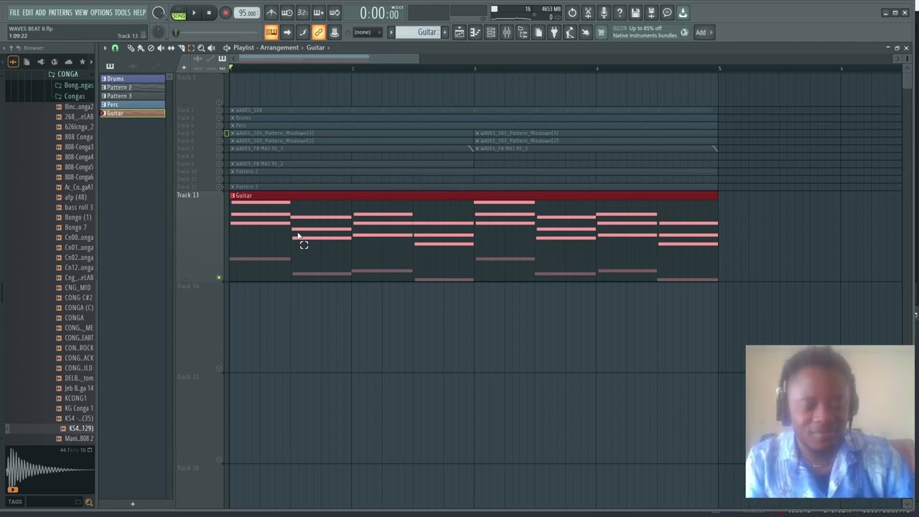Toggle the metronome icon
This screenshot has width=919, height=517.
click(x=271, y=13)
